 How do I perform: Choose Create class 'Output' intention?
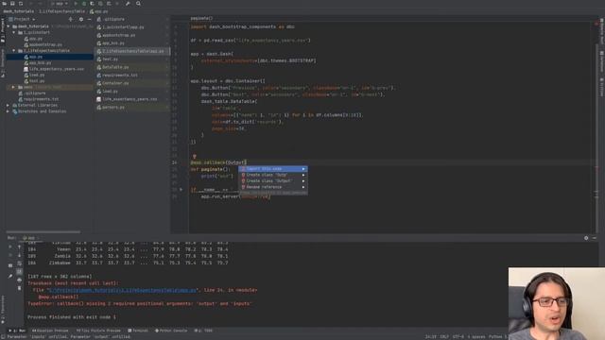273,180
